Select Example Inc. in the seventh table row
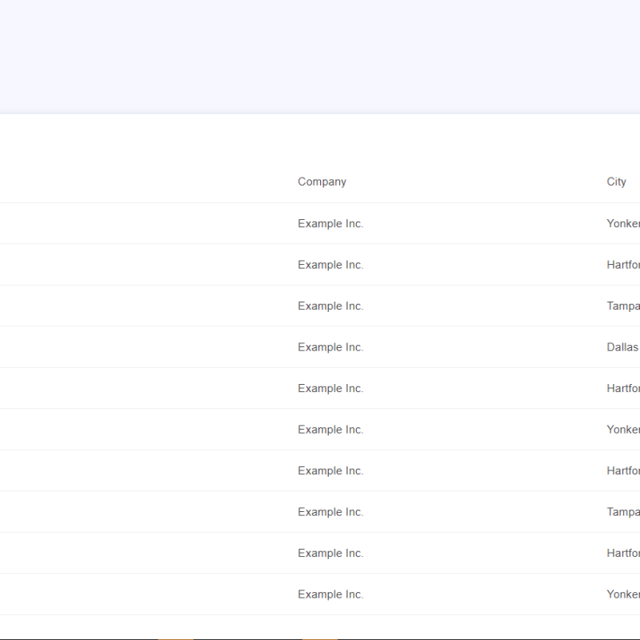Screen dimensions: 640x640 tap(330, 471)
